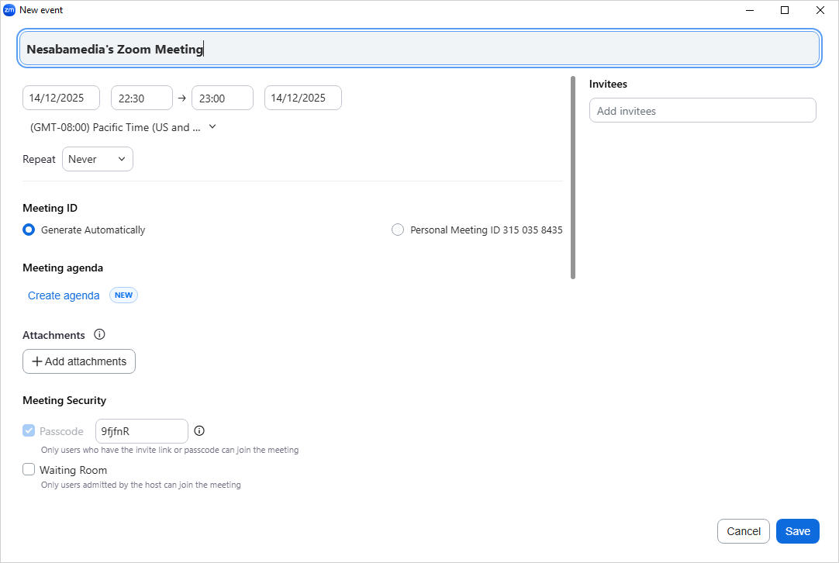
Task: Select Personal Meeting ID 315 035 8435
Action: click(x=398, y=230)
